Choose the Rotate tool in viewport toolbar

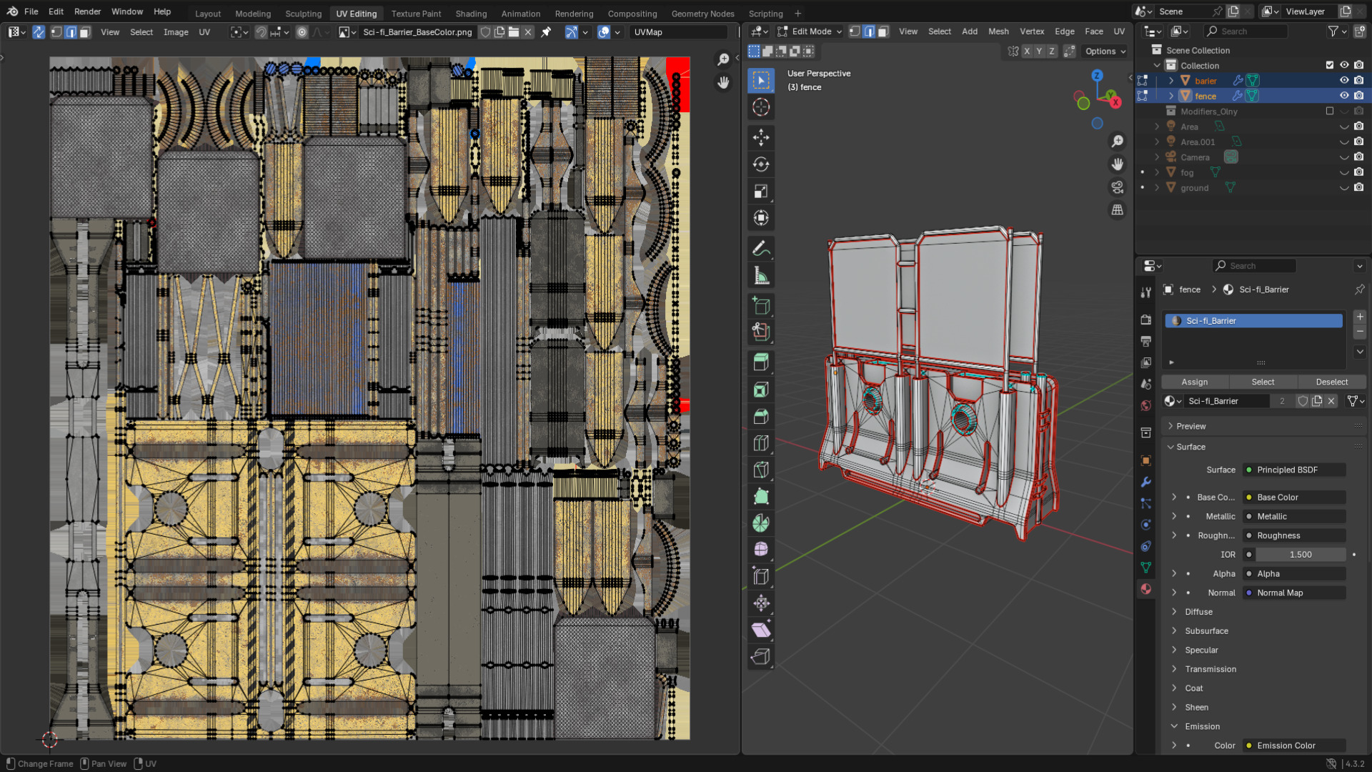[761, 164]
